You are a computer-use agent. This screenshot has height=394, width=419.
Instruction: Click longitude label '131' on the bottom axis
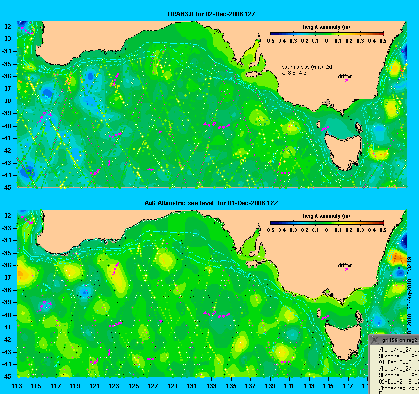pyautogui.click(x=192, y=386)
